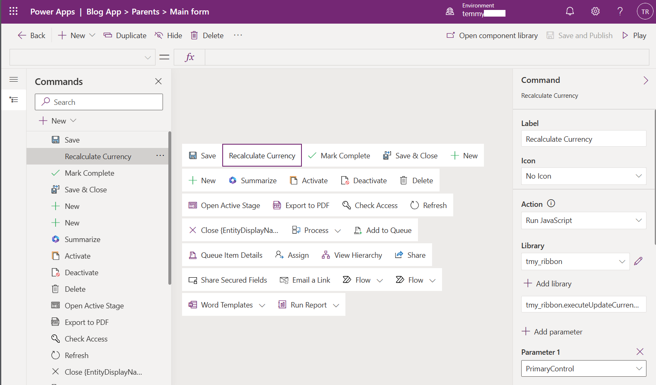The height and width of the screenshot is (385, 656).
Task: Click the hamburger menu icon in left rail
Action: (x=14, y=79)
